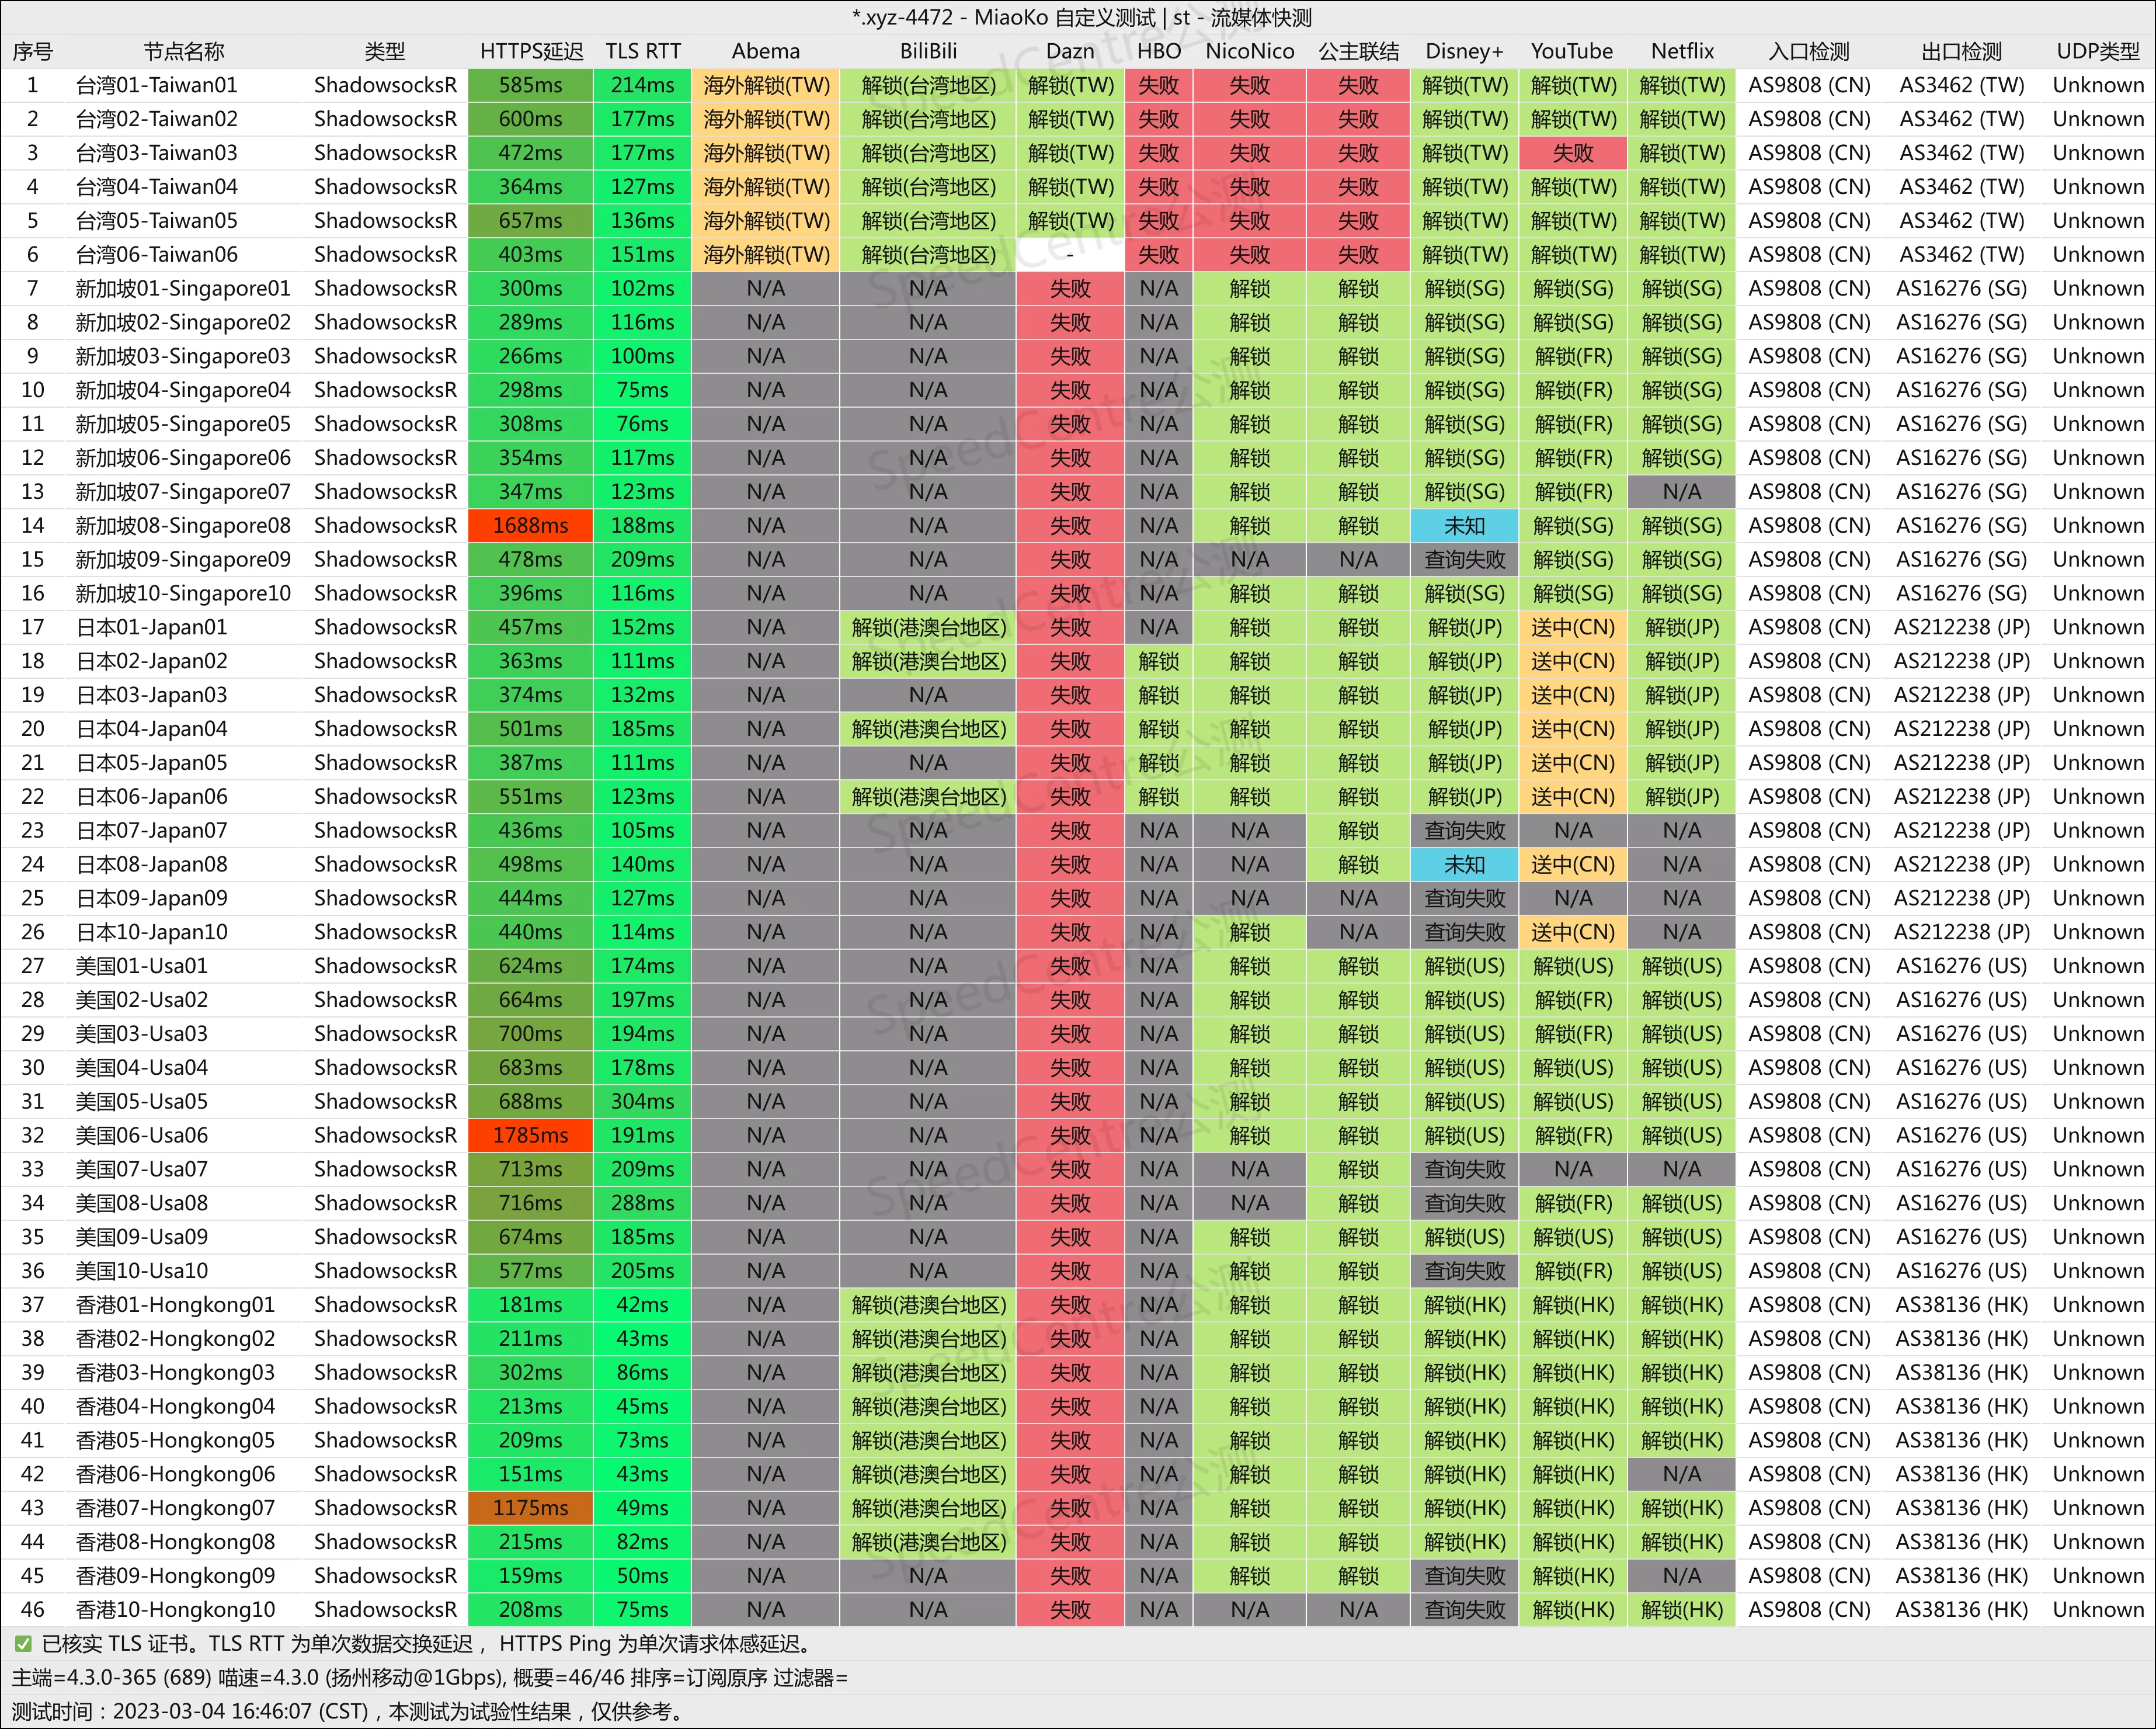Click the UDP类型 column header
This screenshot has height=1729, width=2156.
tap(2097, 51)
